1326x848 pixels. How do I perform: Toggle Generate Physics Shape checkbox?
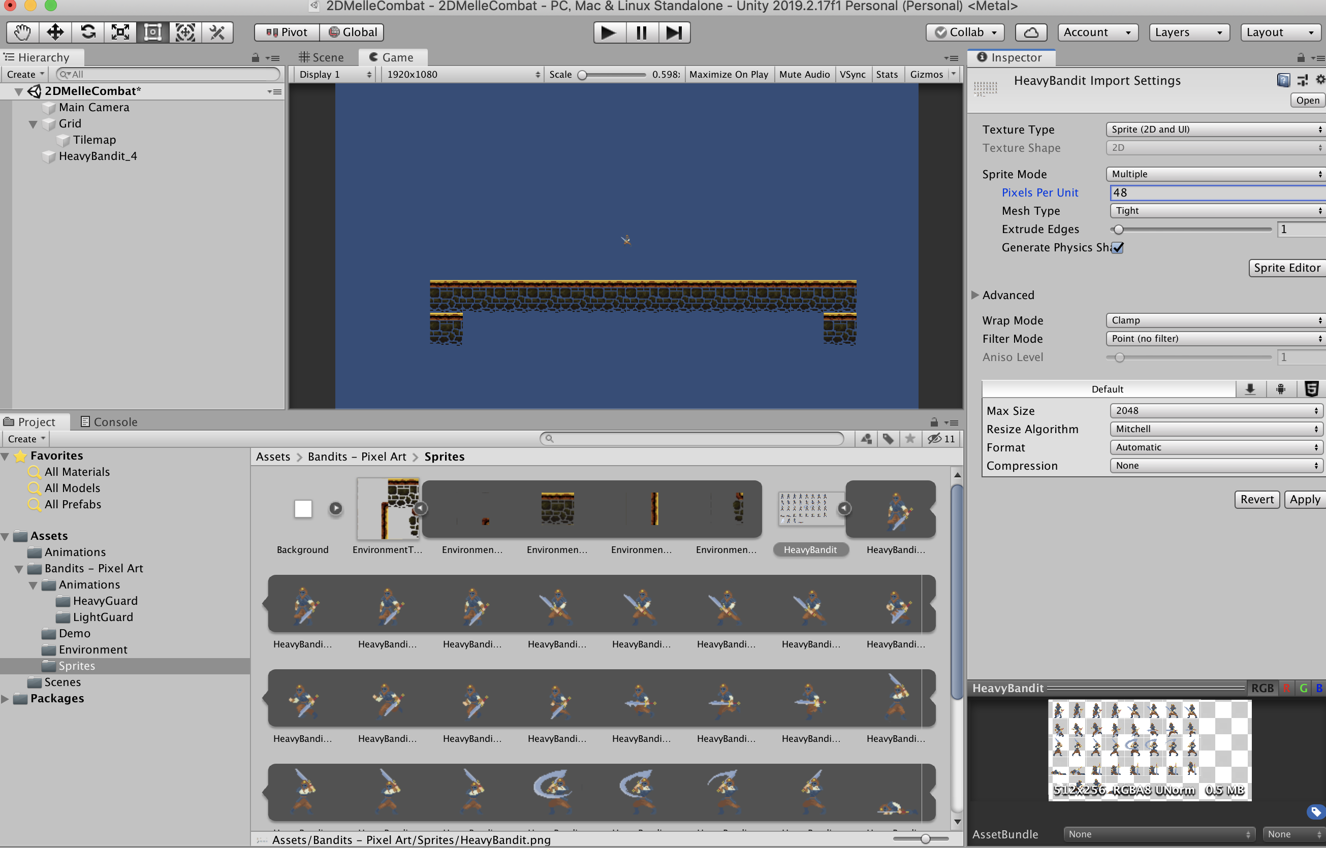point(1118,248)
